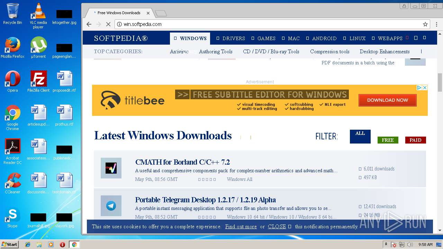Click Find out more cookie link
The width and height of the screenshot is (443, 249).
click(241, 227)
